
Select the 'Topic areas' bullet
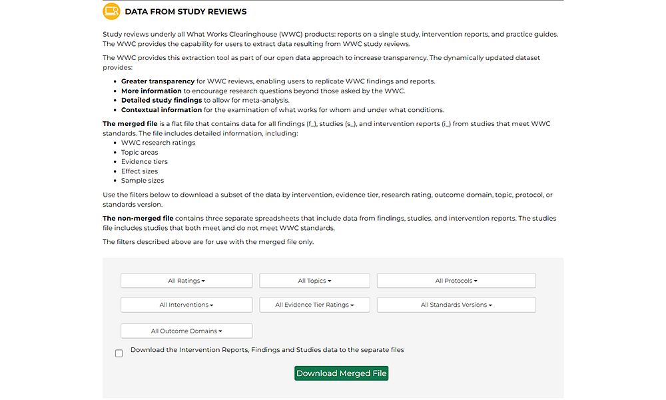(x=139, y=152)
